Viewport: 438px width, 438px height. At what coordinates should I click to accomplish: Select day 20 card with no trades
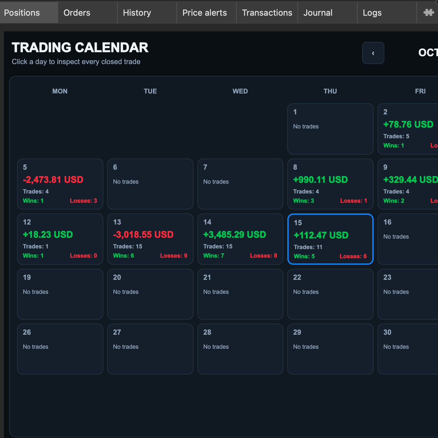150,294
